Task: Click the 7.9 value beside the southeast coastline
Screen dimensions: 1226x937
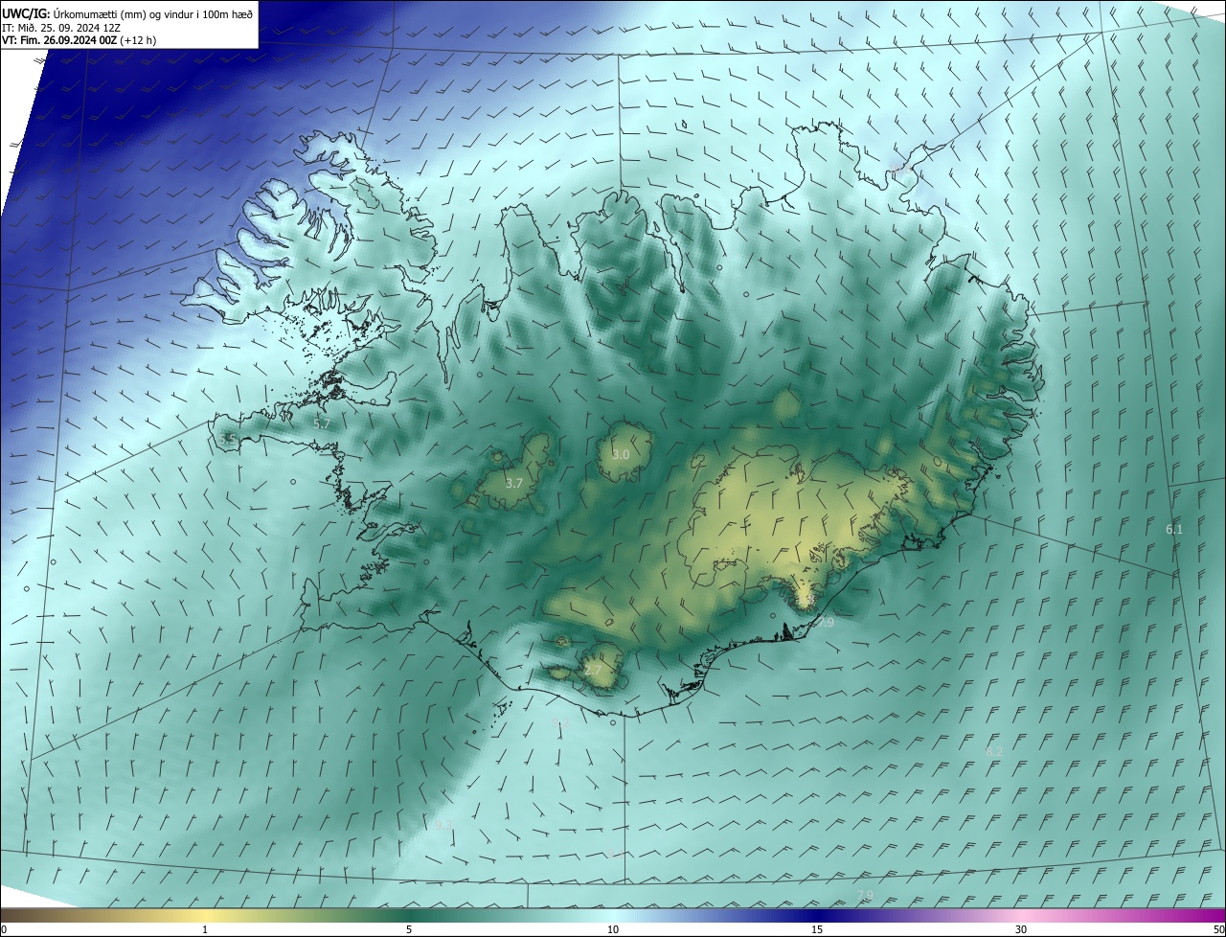Action: pyautogui.click(x=826, y=622)
